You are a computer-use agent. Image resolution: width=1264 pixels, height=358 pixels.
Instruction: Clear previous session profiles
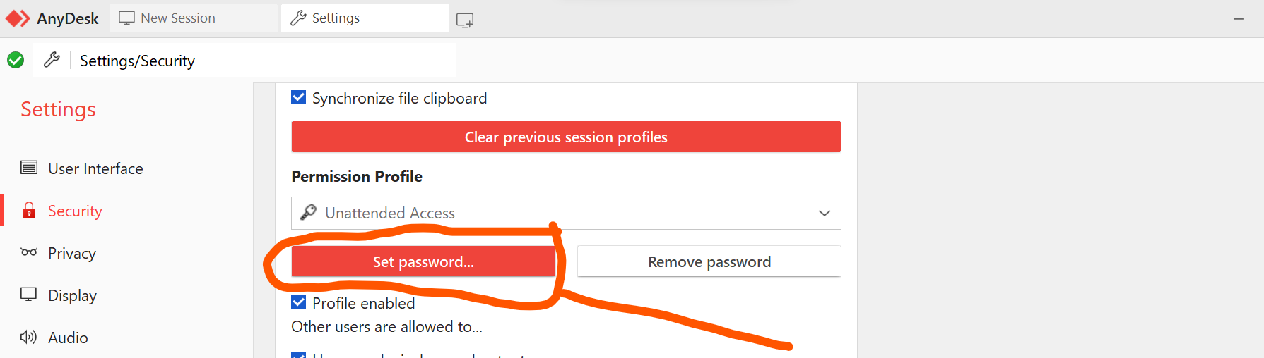(x=565, y=137)
